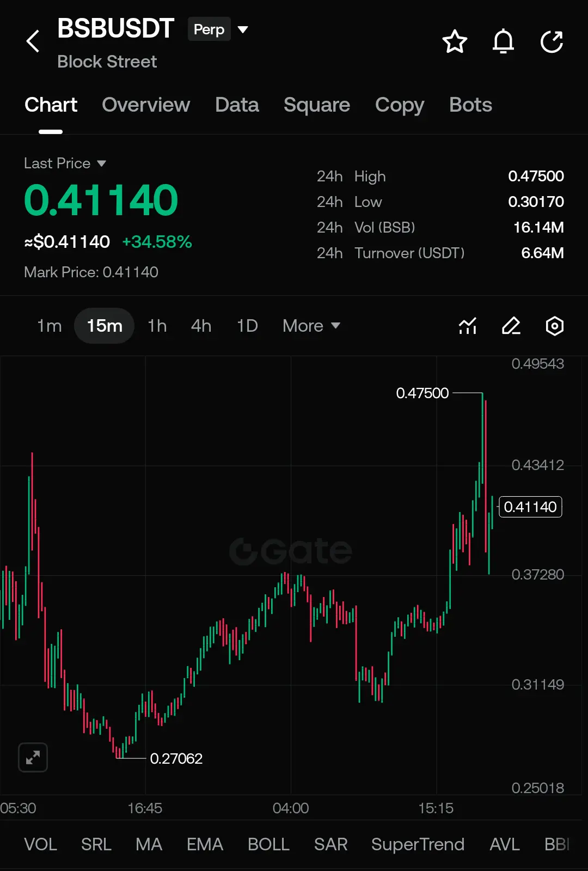
Task: Toggle the SRL indicator
Action: click(x=96, y=844)
